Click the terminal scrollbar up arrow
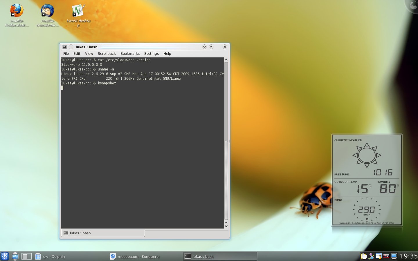 click(226, 59)
